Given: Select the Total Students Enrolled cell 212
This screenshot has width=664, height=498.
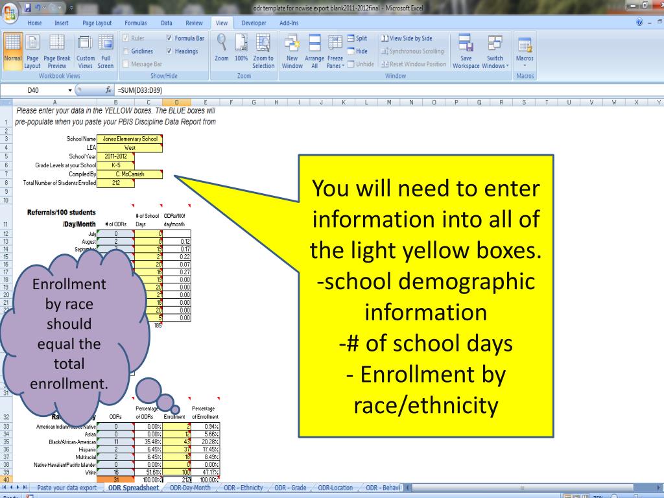Looking at the screenshot, I should pyautogui.click(x=115, y=183).
